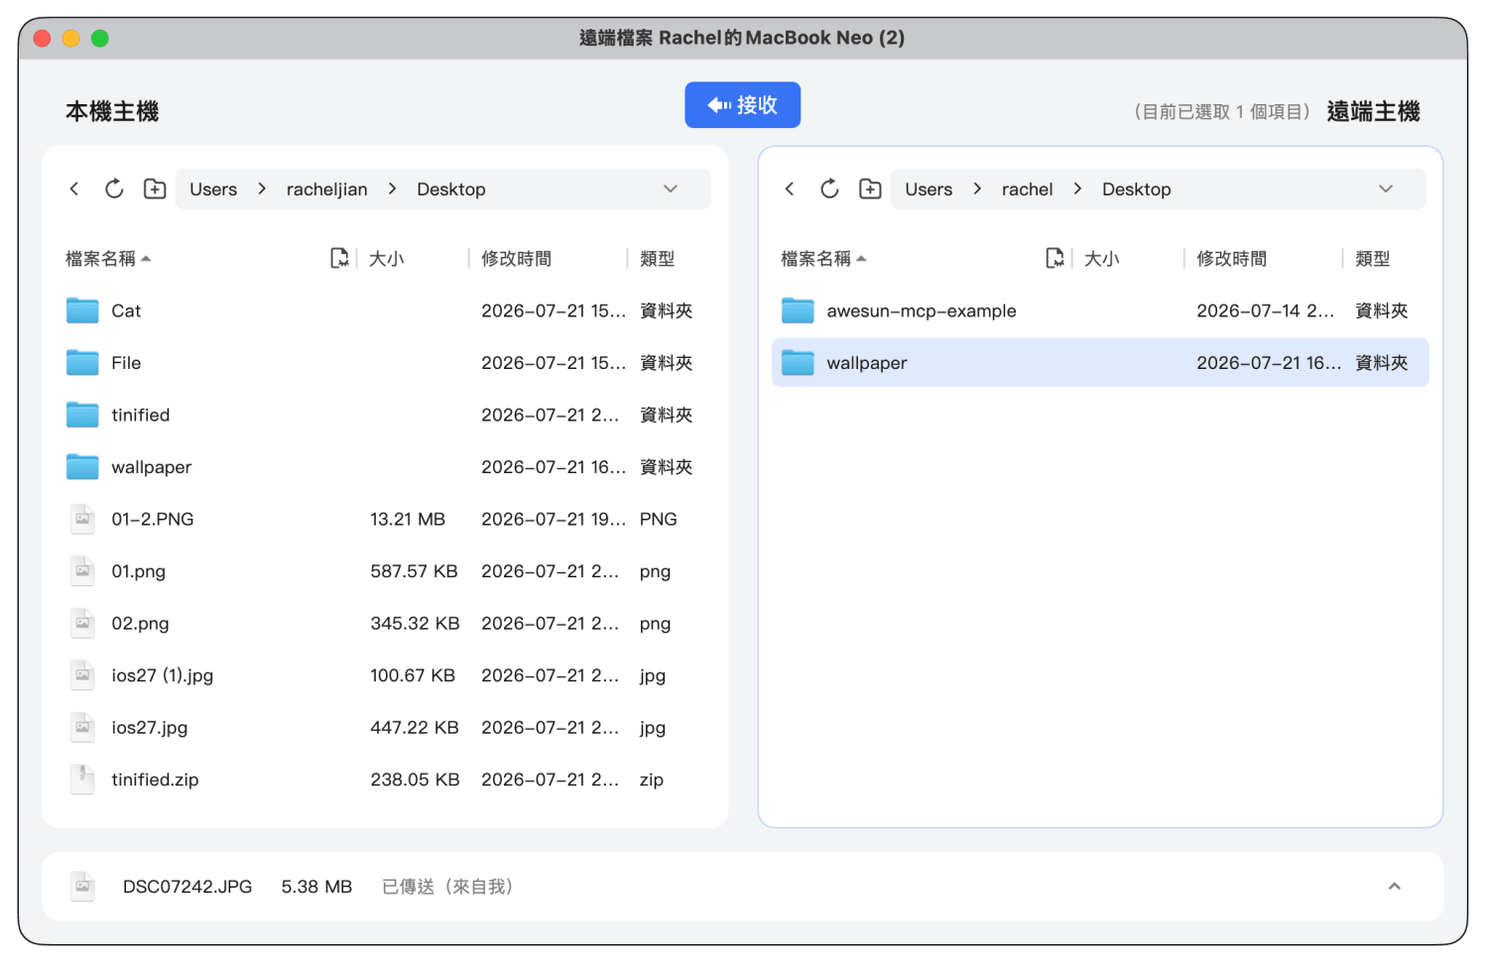Sort remote files by 大小 column
The height and width of the screenshot is (968, 1488).
tap(1102, 259)
